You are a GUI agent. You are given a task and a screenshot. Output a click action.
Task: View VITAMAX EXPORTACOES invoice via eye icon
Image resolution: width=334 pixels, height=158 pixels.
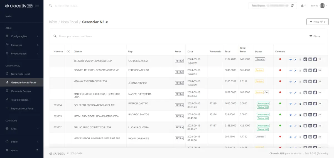point(290,82)
